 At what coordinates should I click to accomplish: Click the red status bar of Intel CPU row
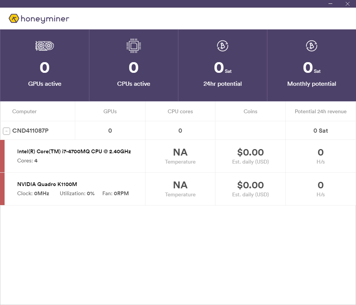[2, 156]
